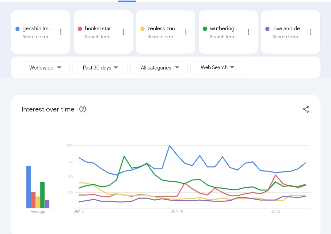Click the yellow average bar in chart
This screenshot has height=234, width=331.
pyautogui.click(x=38, y=202)
